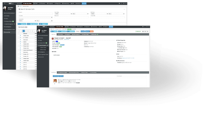The height and width of the screenshot is (121, 216).
Task: Click the blue Edit button on ticket
Action: (x=54, y=31)
